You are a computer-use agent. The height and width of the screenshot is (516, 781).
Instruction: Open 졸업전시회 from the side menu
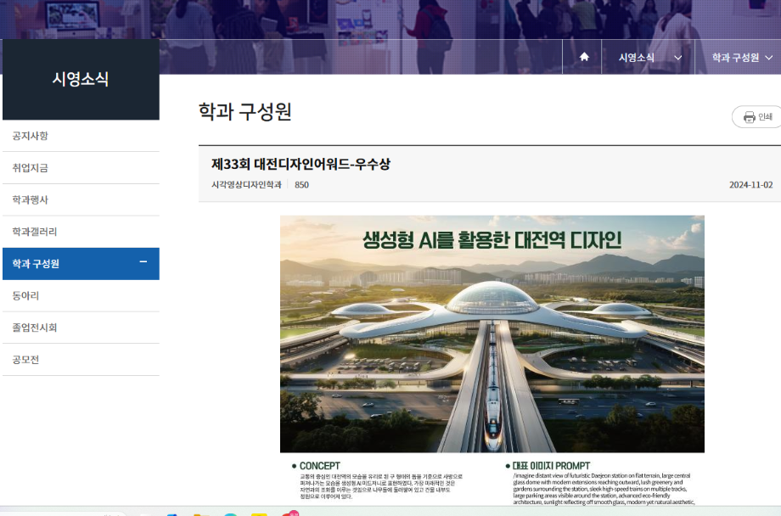click(x=35, y=328)
